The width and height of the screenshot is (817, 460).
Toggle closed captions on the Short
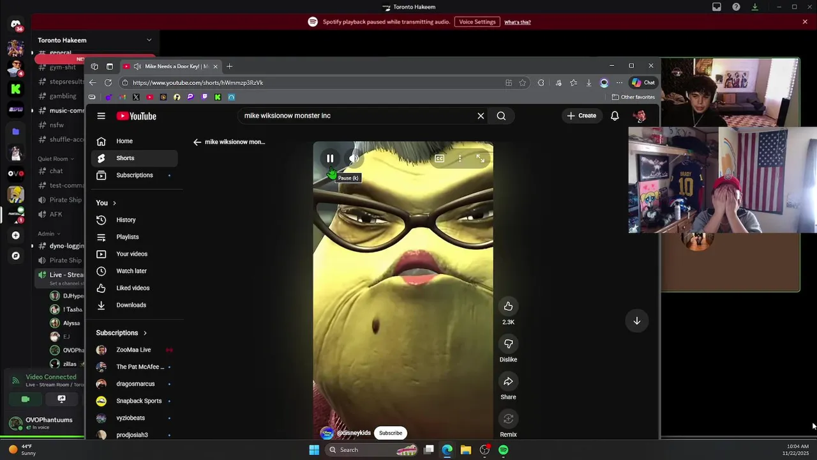tap(439, 158)
